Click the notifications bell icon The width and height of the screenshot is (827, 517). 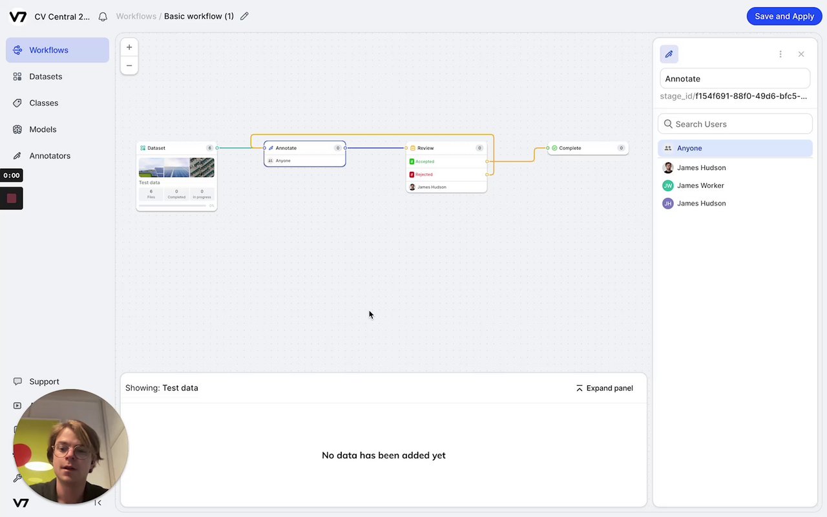point(103,17)
